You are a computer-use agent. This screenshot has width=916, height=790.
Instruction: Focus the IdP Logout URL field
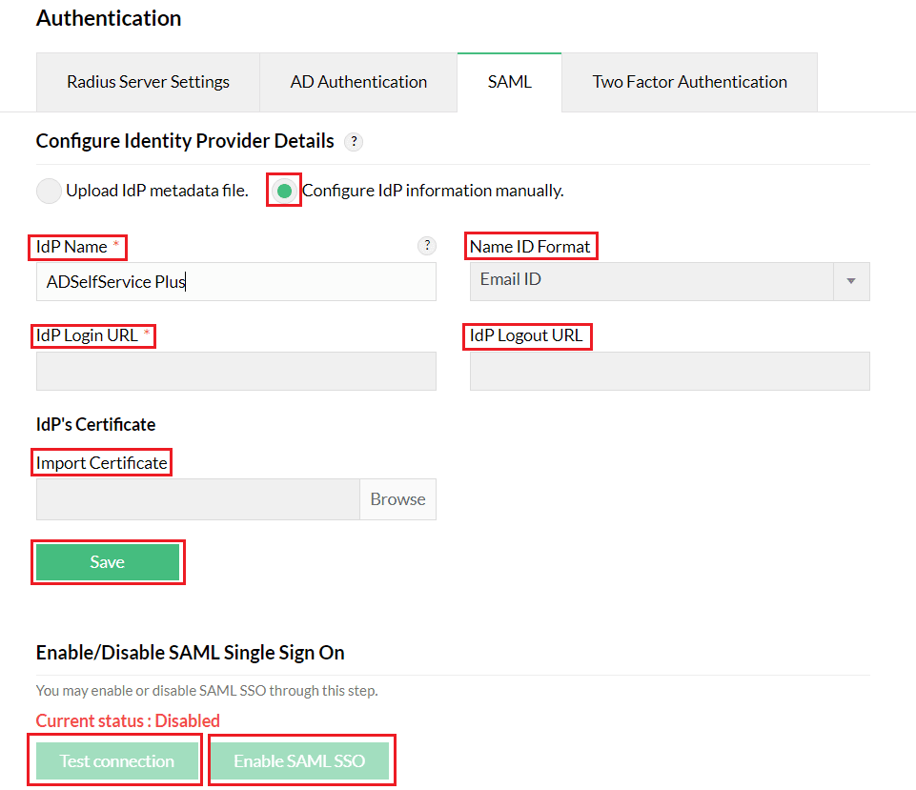point(669,371)
